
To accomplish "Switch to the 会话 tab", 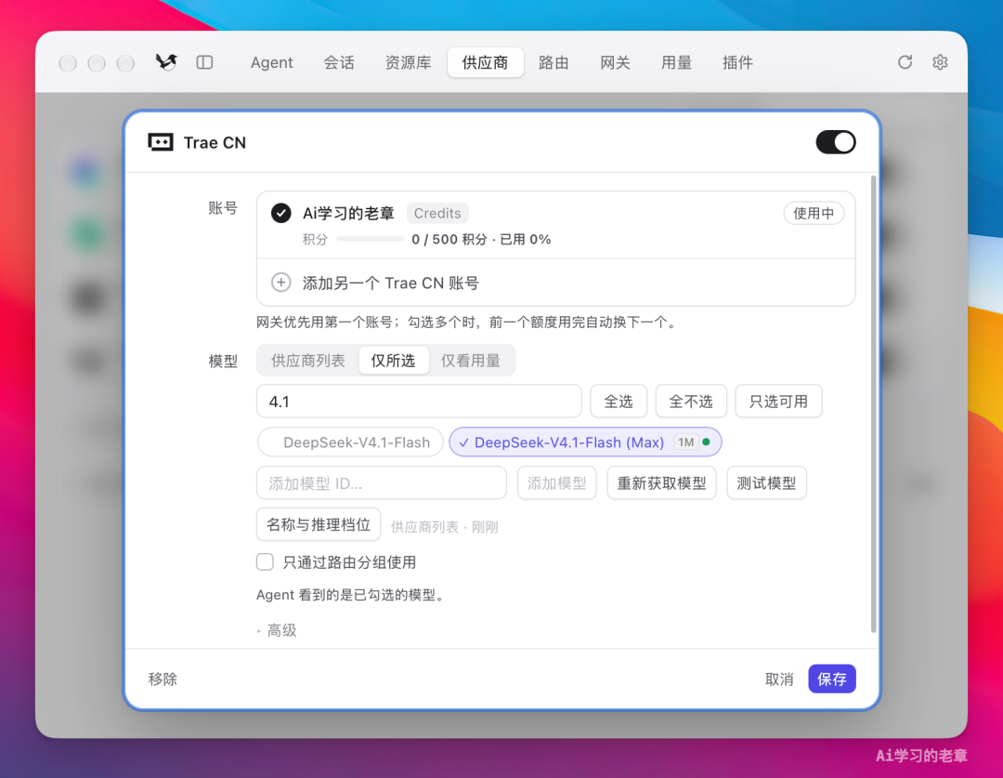I will coord(339,63).
